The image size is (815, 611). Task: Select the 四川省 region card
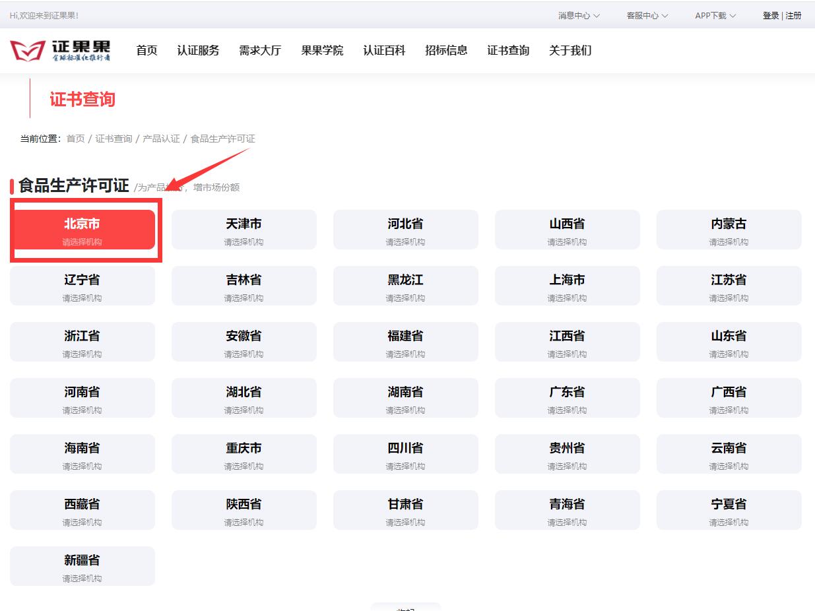(405, 454)
